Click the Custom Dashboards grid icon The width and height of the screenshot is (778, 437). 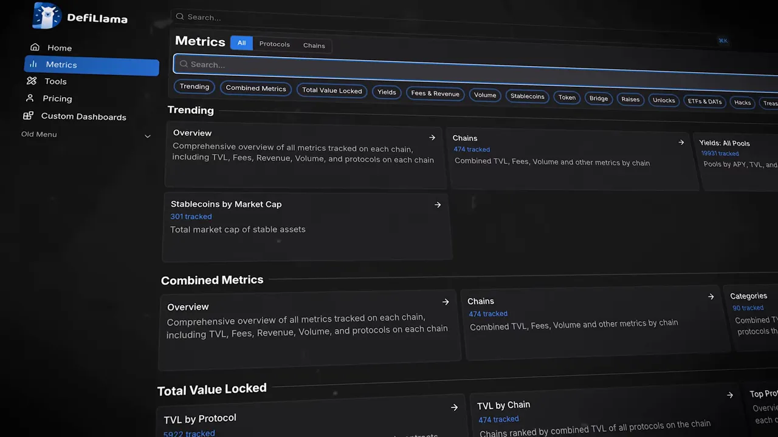click(x=28, y=115)
